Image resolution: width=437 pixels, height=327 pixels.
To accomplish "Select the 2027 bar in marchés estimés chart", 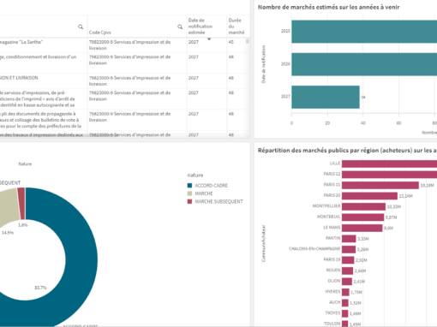I will (x=326, y=97).
